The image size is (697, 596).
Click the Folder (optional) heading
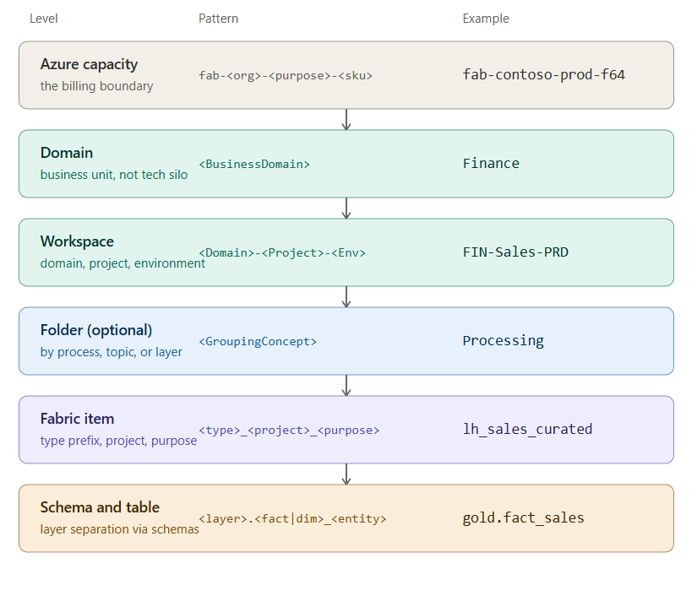[x=96, y=330]
